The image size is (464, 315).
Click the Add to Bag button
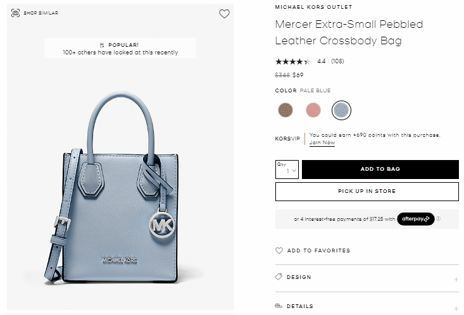click(x=380, y=170)
